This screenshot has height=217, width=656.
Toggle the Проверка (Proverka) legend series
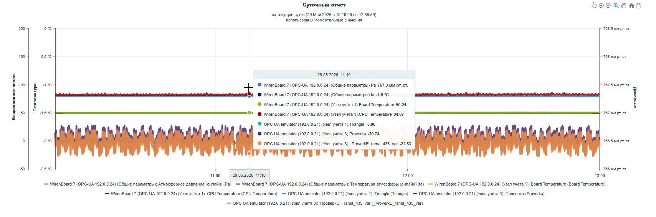(478, 194)
